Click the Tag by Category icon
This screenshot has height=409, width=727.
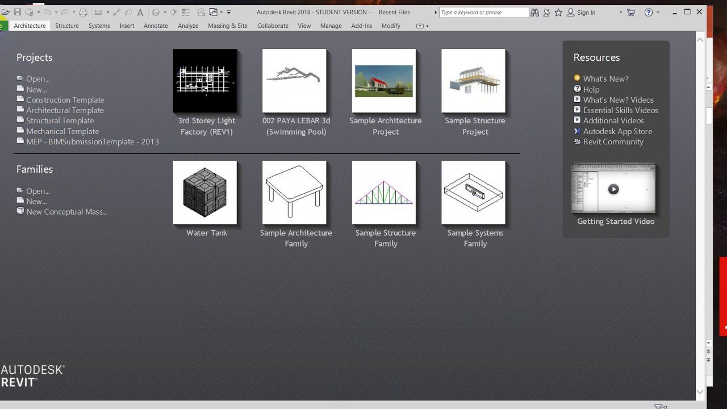pos(128,12)
